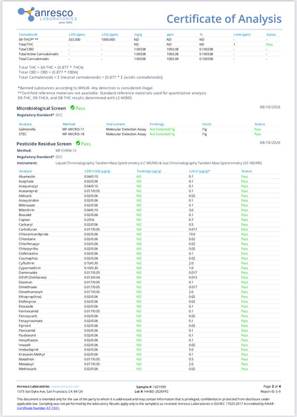Click the 333.300 LOD value

tap(74, 39)
